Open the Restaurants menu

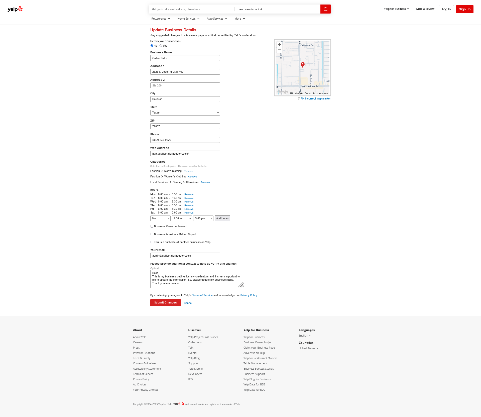(x=161, y=19)
